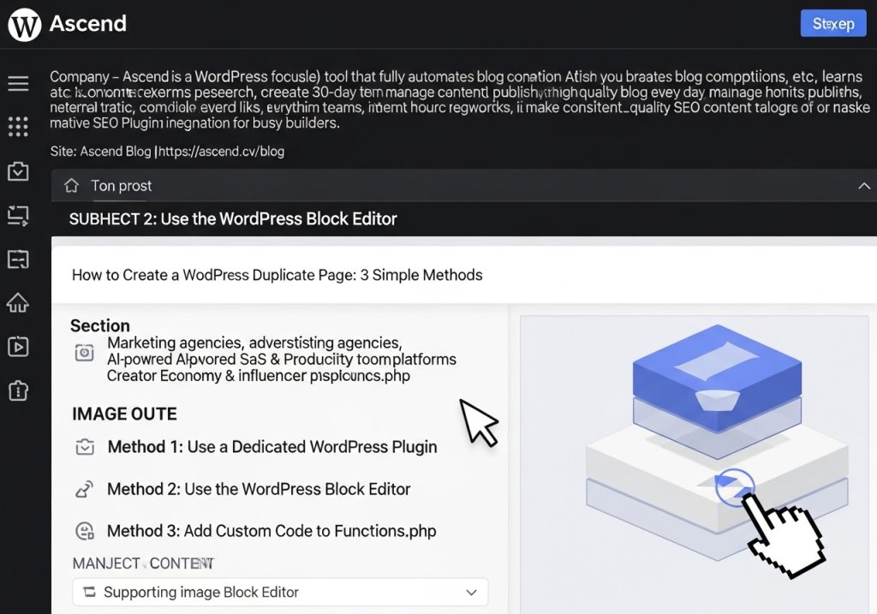This screenshot has height=614, width=877.
Task: Click the sidebar card layout icon
Action: coord(18,259)
